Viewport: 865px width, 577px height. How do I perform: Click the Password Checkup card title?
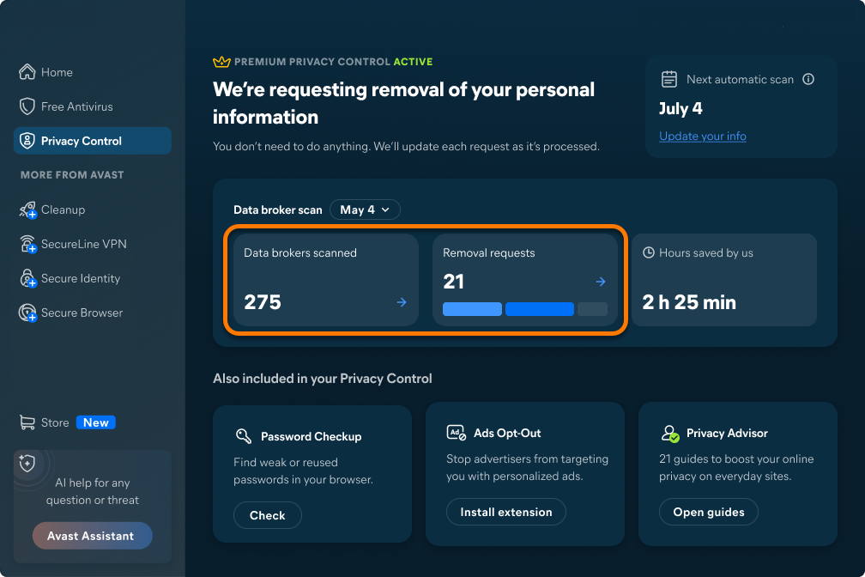pyautogui.click(x=312, y=436)
